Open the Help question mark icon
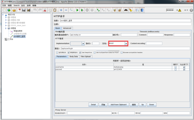This screenshot has height=120, width=194. (x=142, y=10)
